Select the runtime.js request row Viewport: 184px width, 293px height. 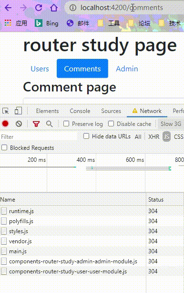coord(92,211)
